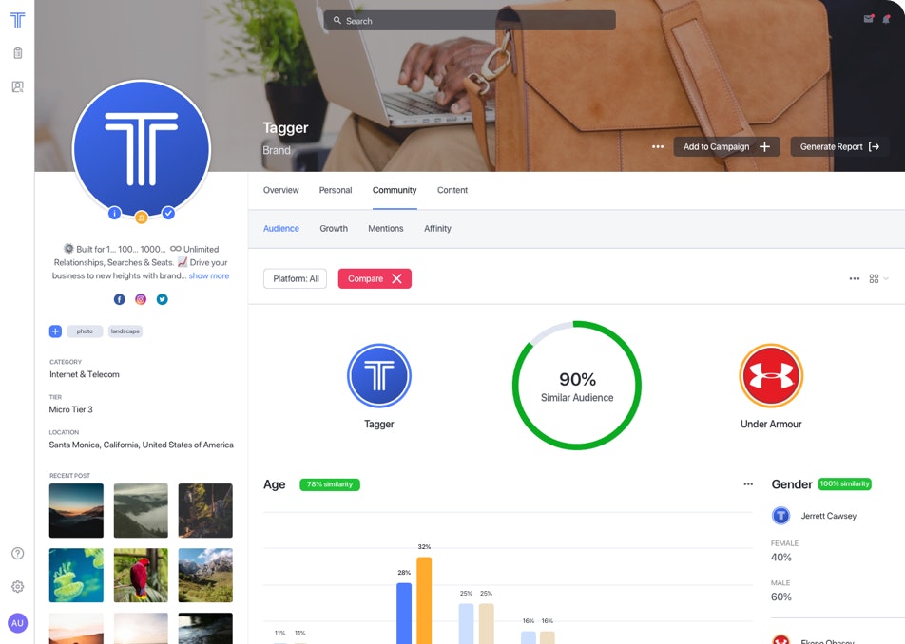Click the orange badge under profile picture
This screenshot has width=905, height=644.
[x=142, y=218]
